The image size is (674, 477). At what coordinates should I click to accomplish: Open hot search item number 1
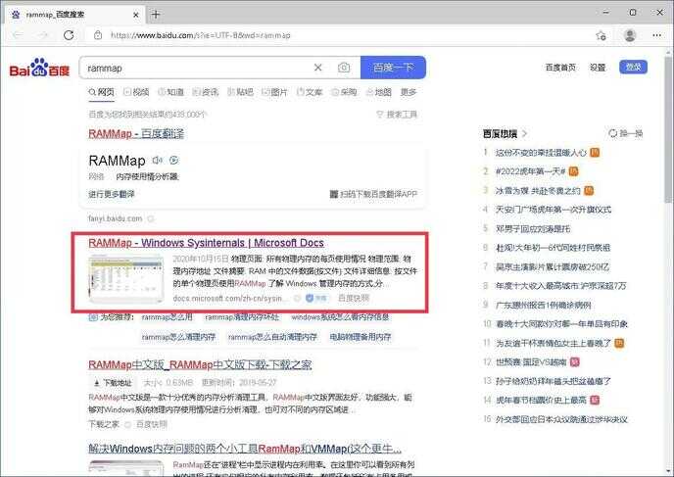coord(541,153)
